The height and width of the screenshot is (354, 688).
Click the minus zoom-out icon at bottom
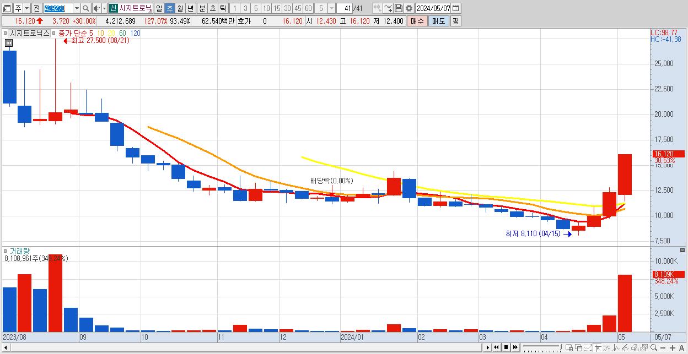pos(663,348)
